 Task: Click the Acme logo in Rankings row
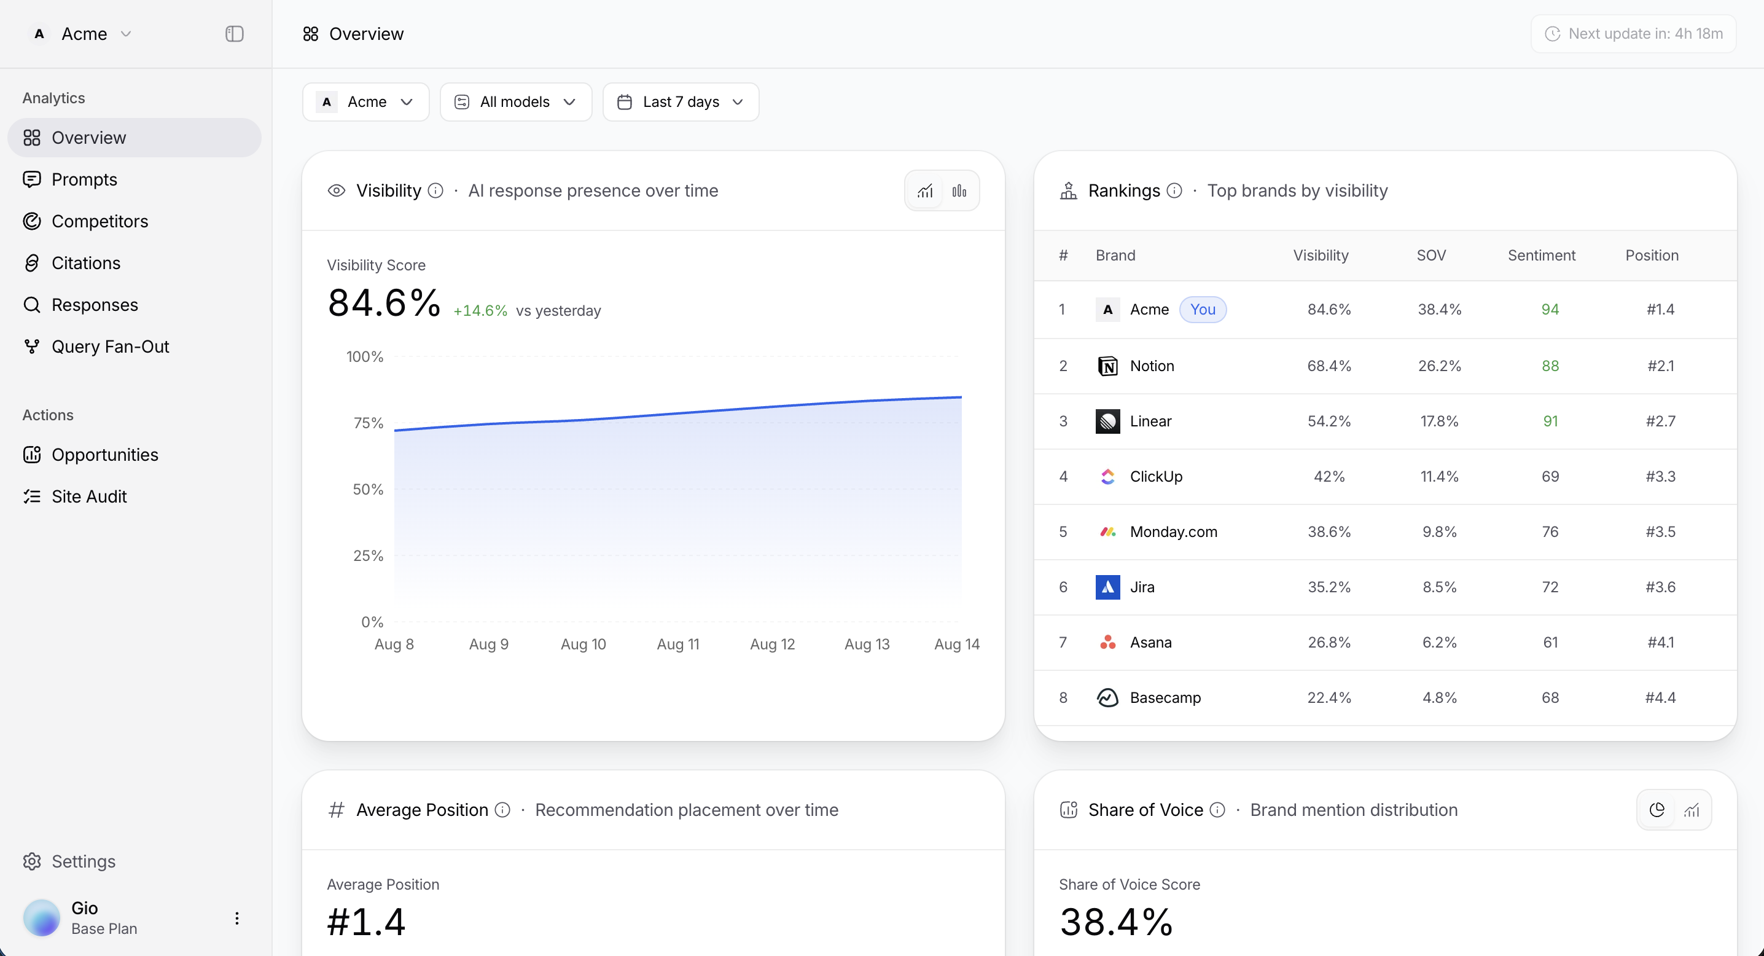[x=1108, y=310]
